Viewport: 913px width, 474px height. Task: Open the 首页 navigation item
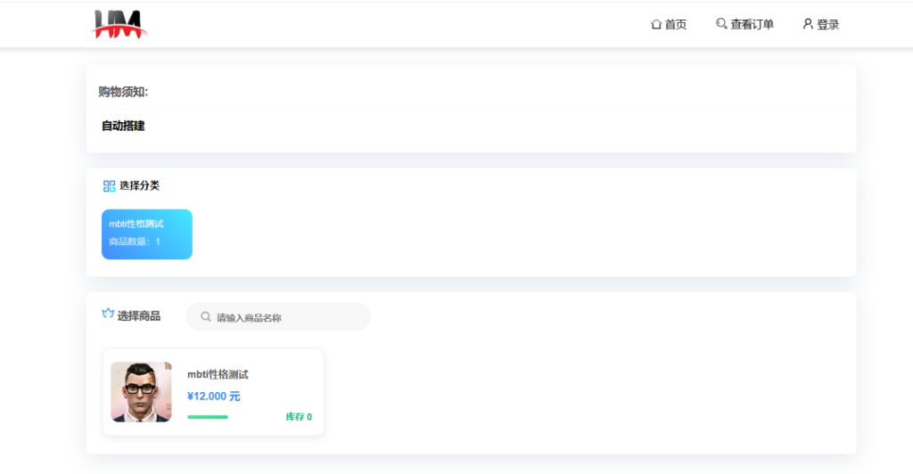coord(676,24)
